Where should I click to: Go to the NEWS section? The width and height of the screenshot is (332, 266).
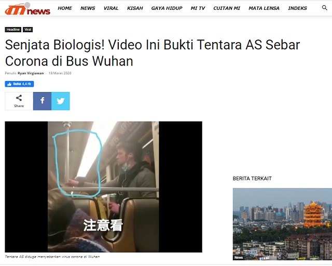tap(88, 8)
